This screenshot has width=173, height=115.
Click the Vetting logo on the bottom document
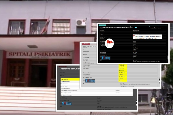point(66,103)
